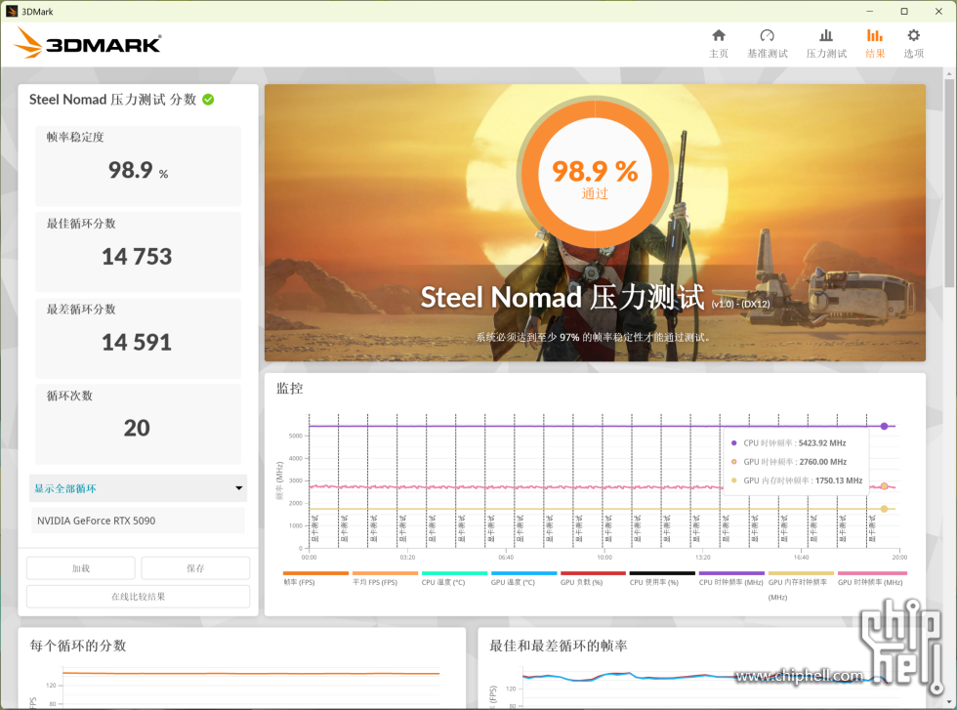Click the (v1.0) - (DX12) version label
Viewport: 957px width, 710px height.
point(740,304)
